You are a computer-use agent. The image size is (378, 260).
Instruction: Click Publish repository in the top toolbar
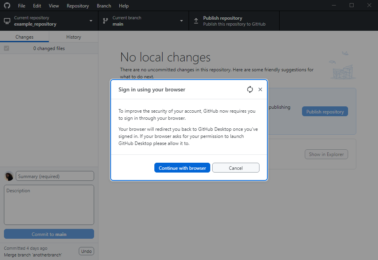coord(234,21)
